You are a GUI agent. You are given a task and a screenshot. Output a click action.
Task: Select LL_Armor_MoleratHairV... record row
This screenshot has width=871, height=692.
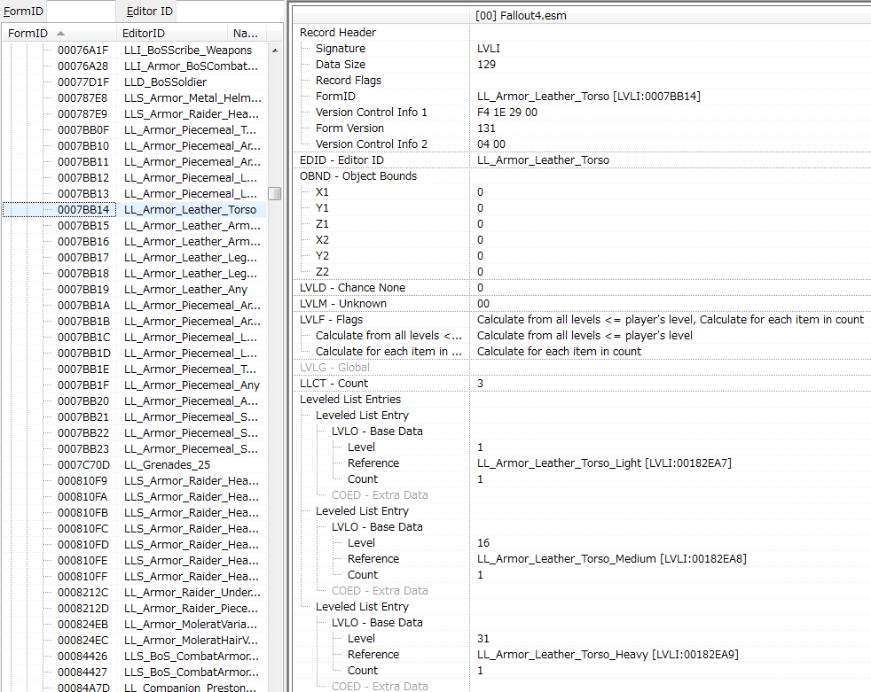pos(134,641)
